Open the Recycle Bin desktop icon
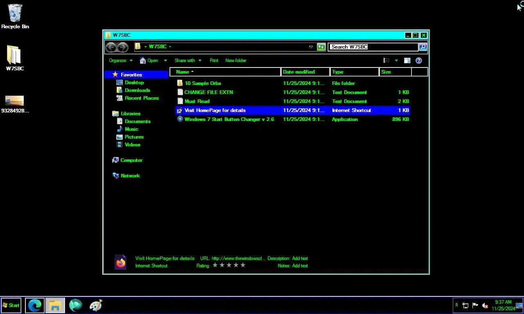Image resolution: width=524 pixels, height=314 pixels. tap(15, 16)
